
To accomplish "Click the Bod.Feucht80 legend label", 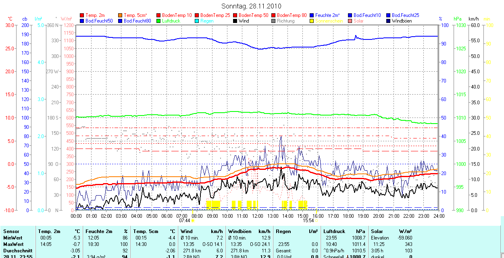I will pyautogui.click(x=137, y=21).
